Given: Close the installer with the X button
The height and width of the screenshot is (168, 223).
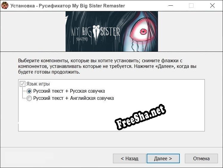Looking at the screenshot, I should coord(212,6).
